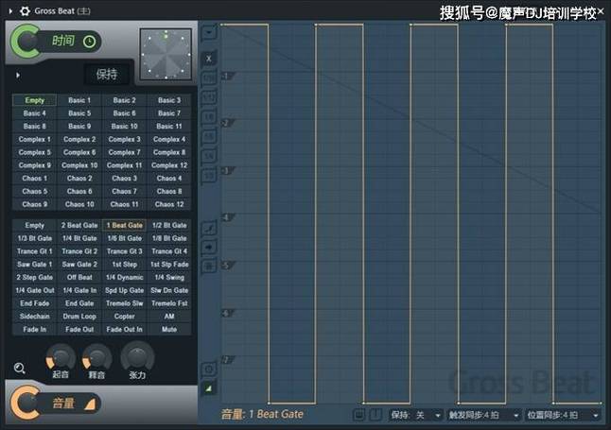Select the 1/3 snap button
This screenshot has height=430, width=611.
pos(209,175)
